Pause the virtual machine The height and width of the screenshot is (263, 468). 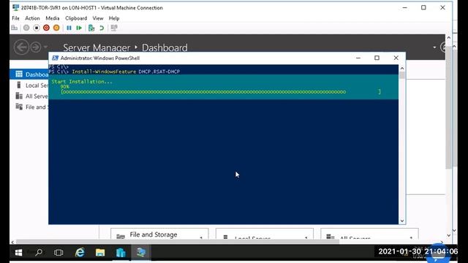(69, 28)
